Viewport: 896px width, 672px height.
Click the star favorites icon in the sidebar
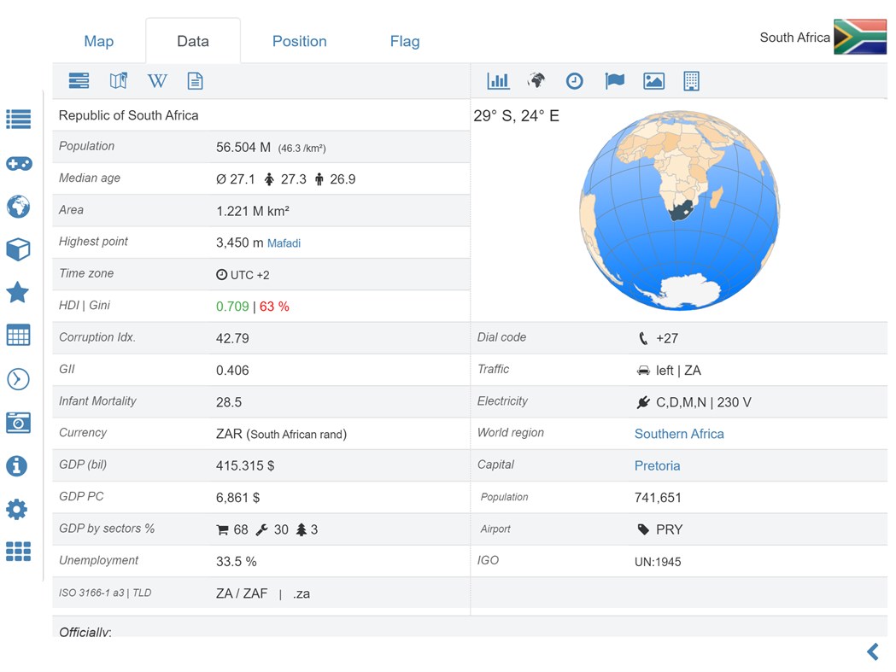point(19,293)
